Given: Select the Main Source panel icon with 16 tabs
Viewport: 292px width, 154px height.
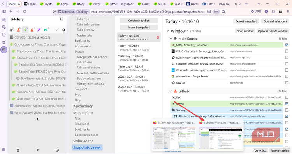Looking at the screenshot, I should point(12,30).
